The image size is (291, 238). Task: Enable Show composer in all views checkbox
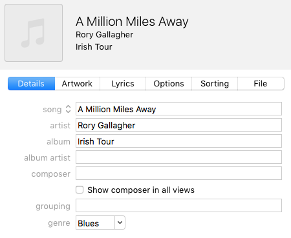tap(80, 190)
